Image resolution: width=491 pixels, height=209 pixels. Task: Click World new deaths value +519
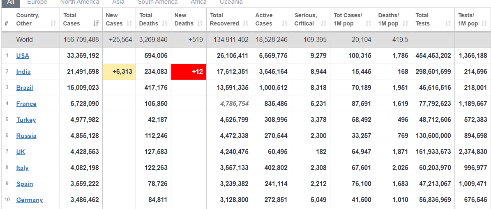pos(196,40)
